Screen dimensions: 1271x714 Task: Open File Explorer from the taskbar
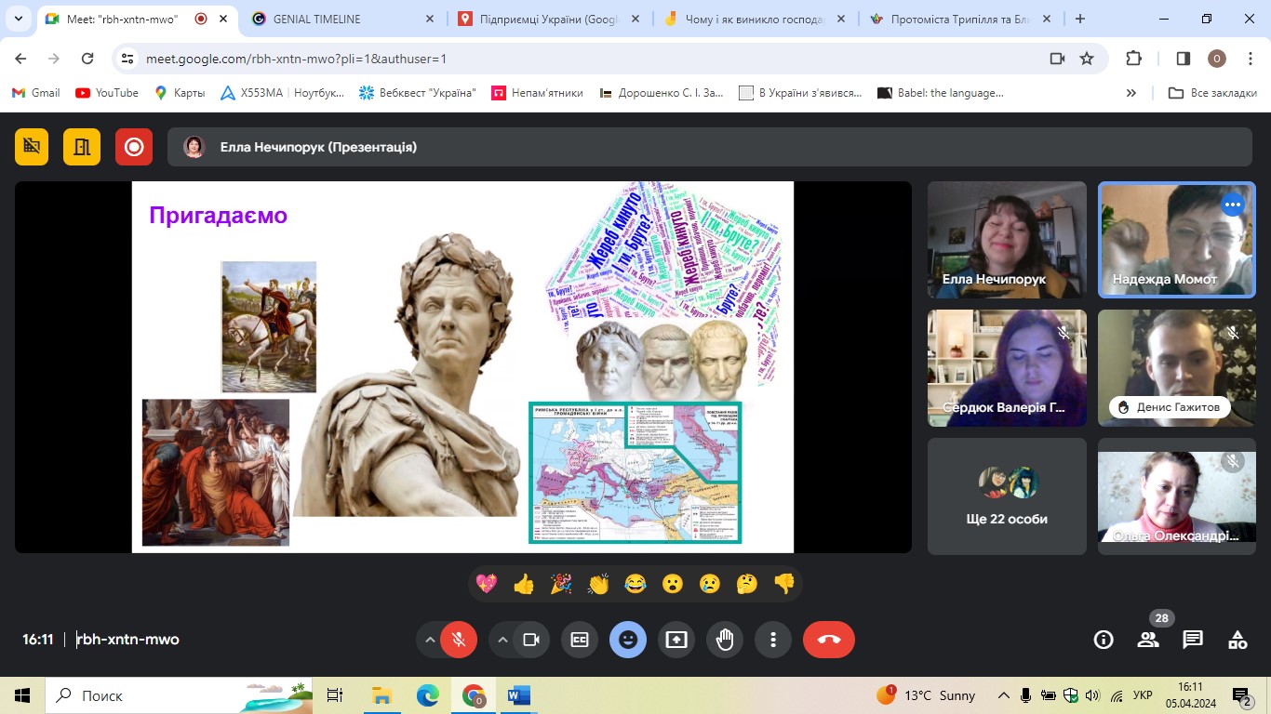tap(381, 695)
